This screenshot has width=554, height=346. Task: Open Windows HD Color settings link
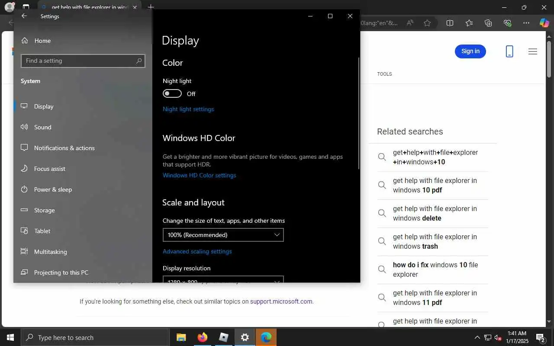pos(200,175)
